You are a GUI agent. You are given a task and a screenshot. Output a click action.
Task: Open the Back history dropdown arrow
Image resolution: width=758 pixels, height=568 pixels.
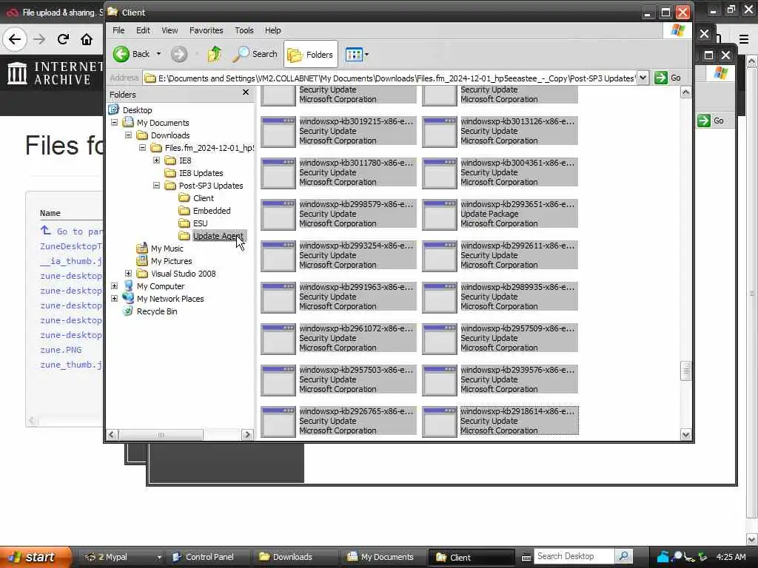pyautogui.click(x=158, y=54)
